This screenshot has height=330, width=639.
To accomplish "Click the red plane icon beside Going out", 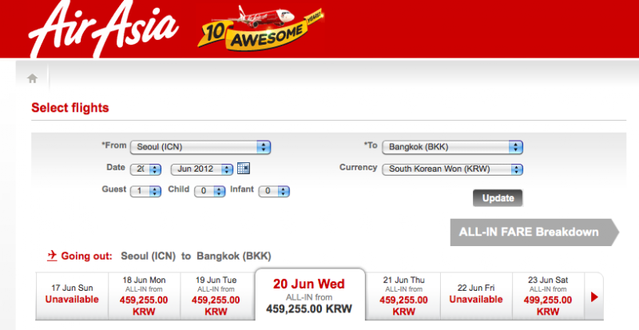I will [52, 256].
